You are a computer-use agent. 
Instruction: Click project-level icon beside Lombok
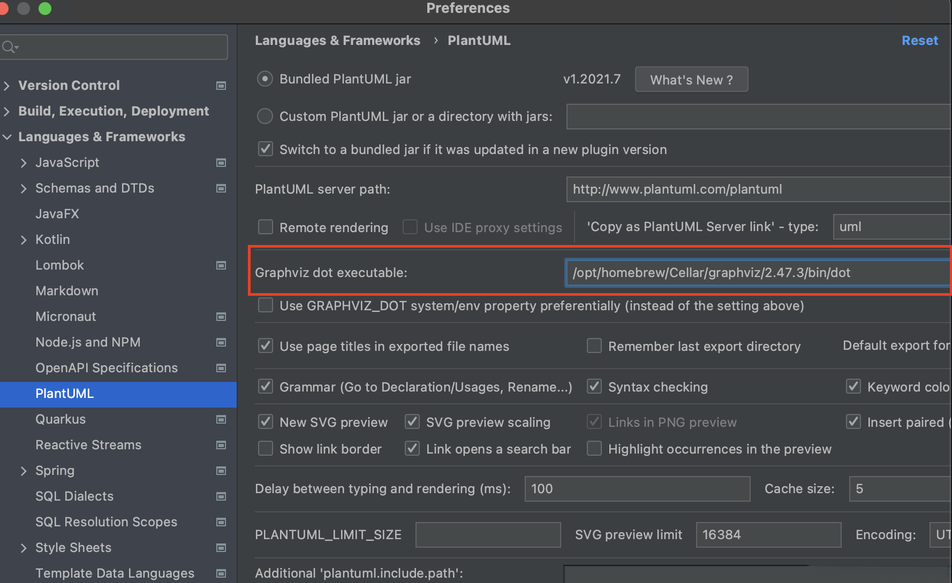[x=221, y=265]
